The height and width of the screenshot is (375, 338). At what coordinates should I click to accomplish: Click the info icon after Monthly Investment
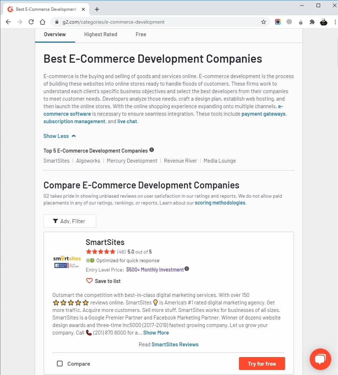pos(187,269)
